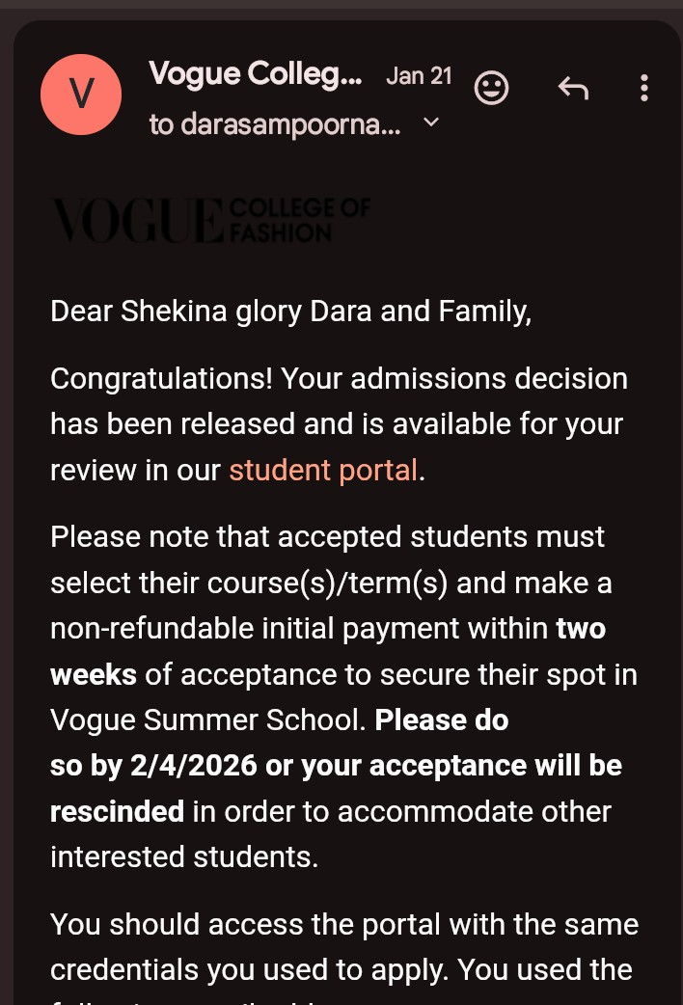Tap the line "Please note that accepted students"

click(x=328, y=536)
